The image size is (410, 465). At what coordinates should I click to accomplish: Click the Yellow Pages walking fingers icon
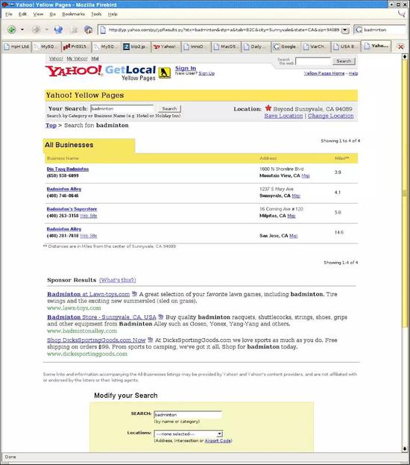point(165,72)
